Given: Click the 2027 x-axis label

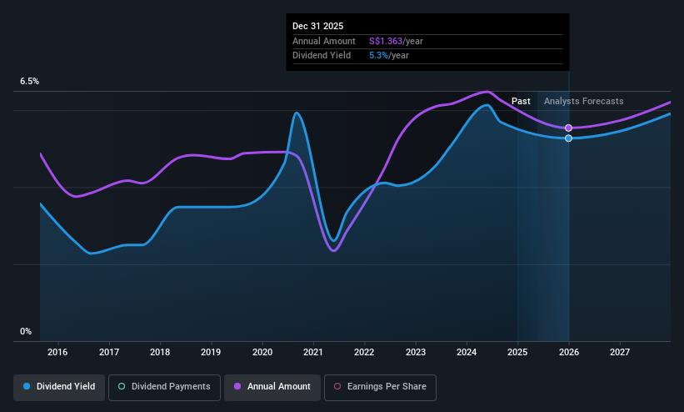Looking at the screenshot, I should (x=620, y=352).
